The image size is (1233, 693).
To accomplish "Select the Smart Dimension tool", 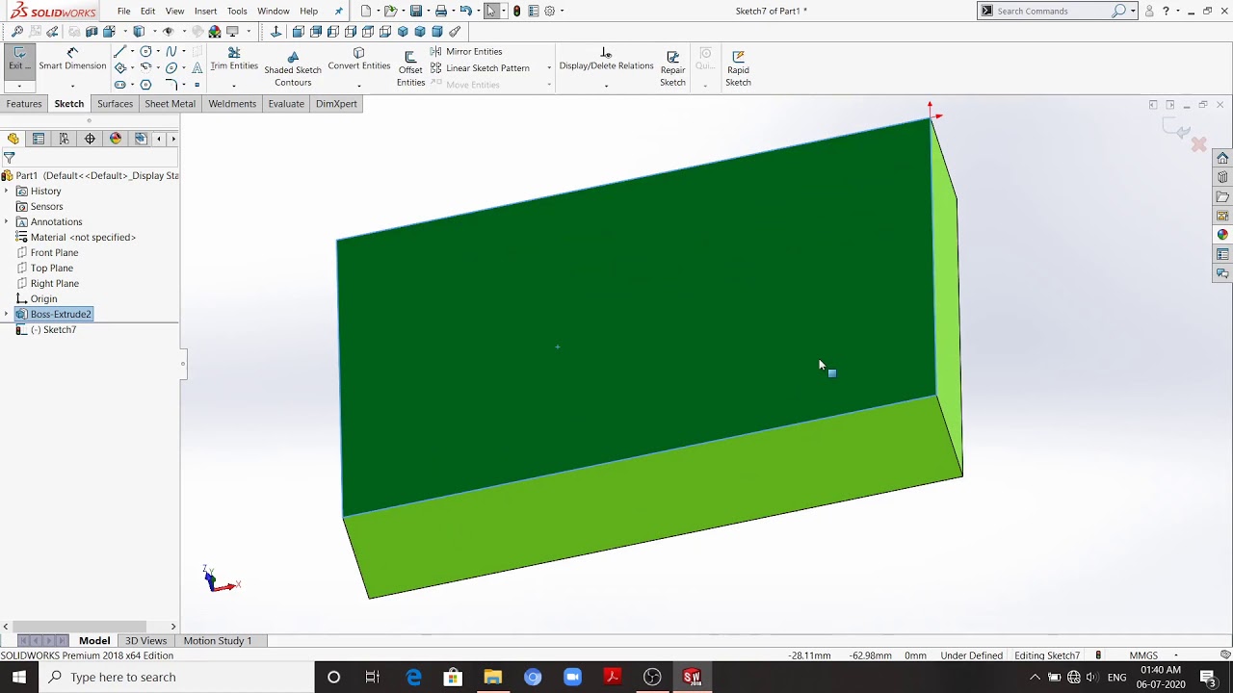I will click(x=72, y=60).
